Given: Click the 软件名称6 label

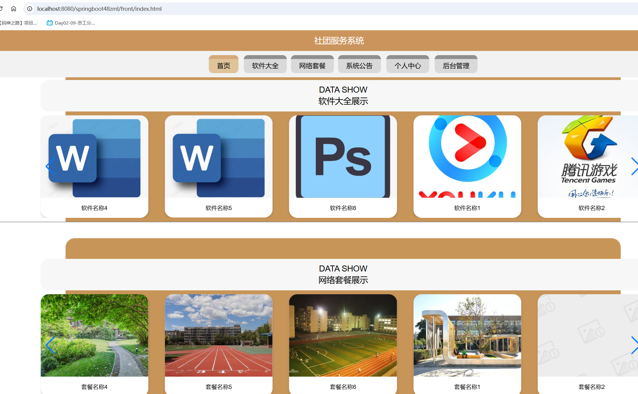Looking at the screenshot, I should [343, 208].
